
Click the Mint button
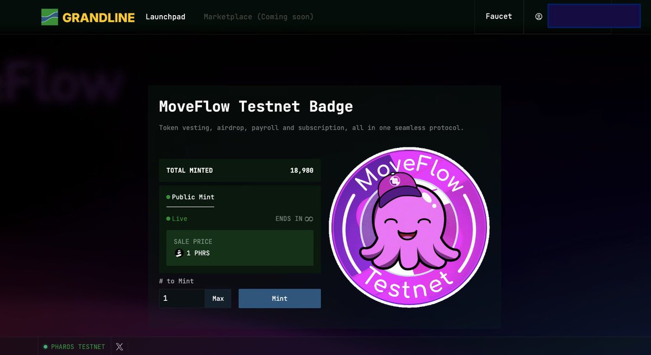click(280, 299)
